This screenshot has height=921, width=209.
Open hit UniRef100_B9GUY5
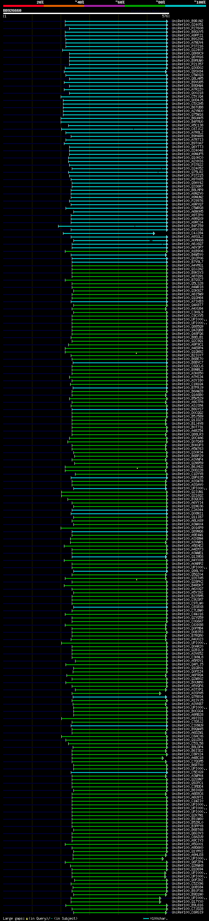187,32
